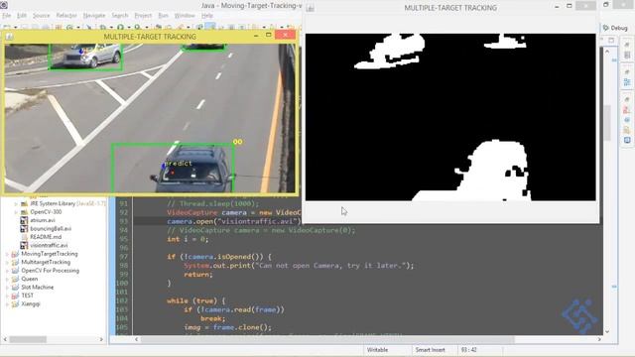
Task: Click the OpenCV For Processing project icon
Action: 15,271
